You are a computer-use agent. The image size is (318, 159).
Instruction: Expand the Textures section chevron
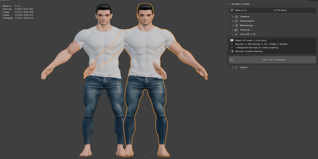(233, 30)
